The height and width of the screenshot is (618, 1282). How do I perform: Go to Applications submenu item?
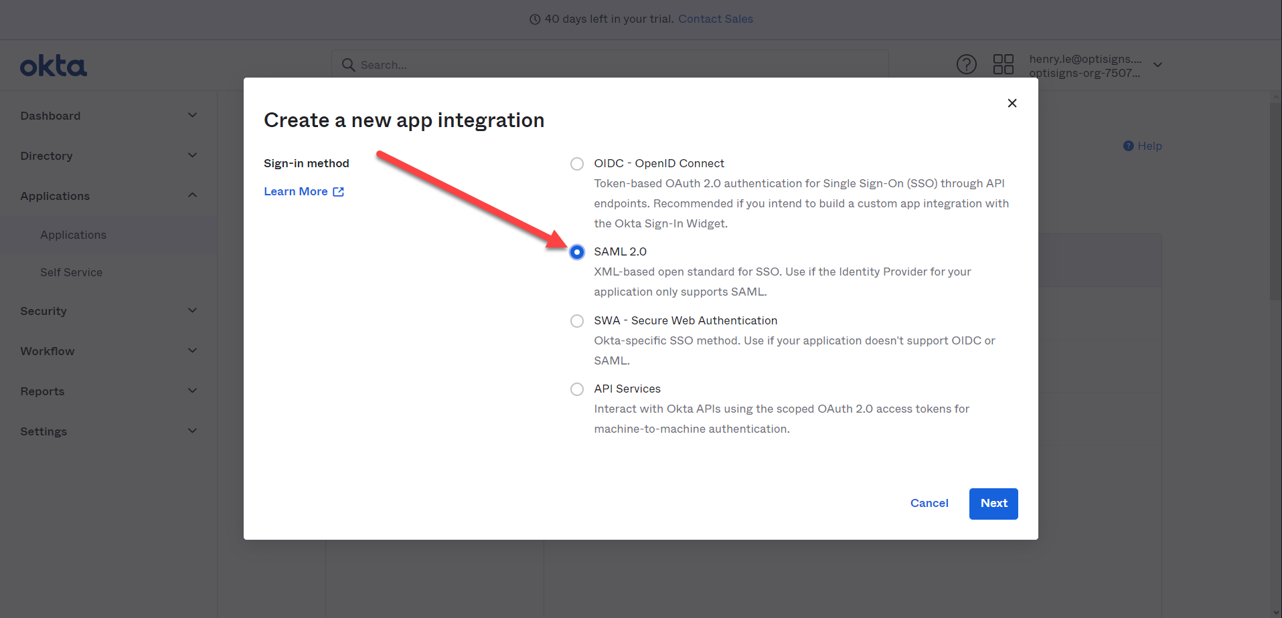tap(73, 235)
